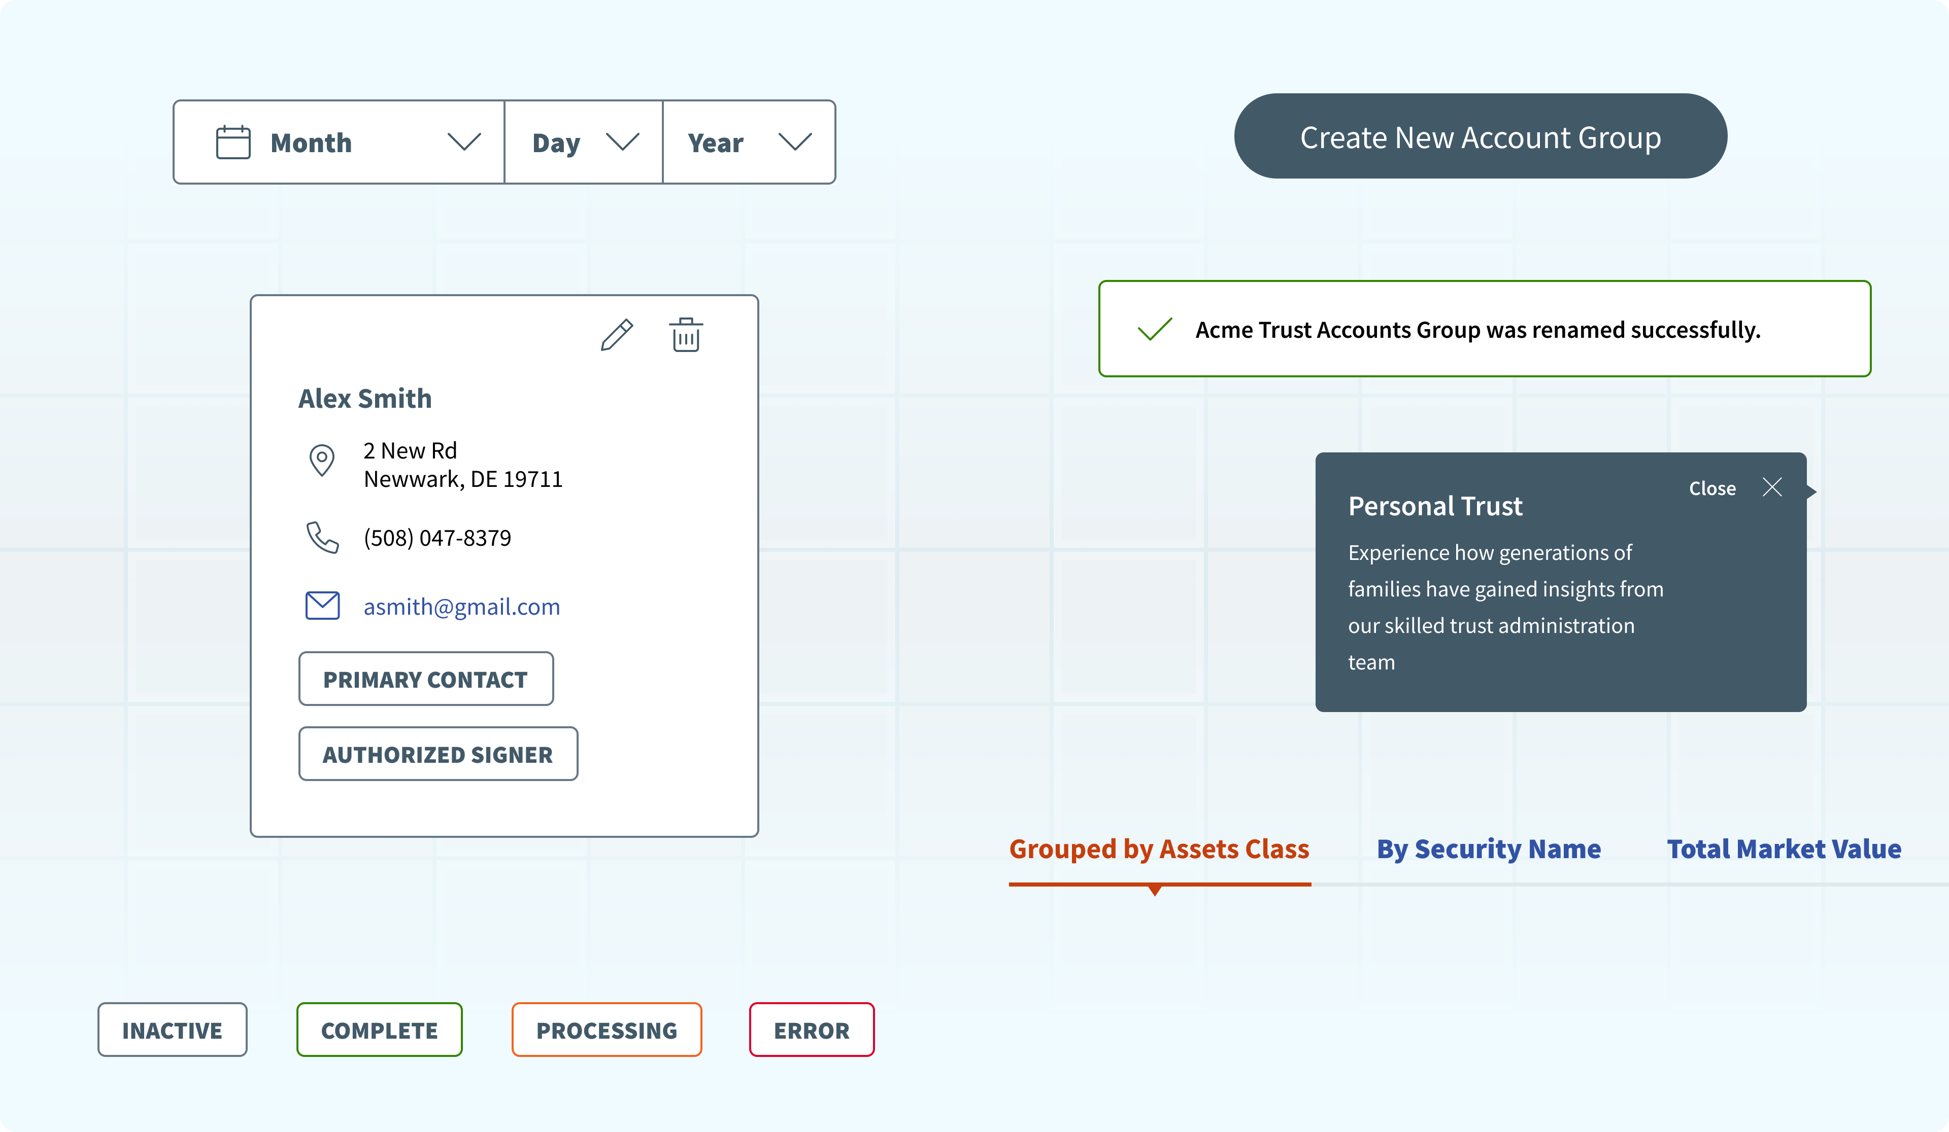Click the calendar icon in date picker
The image size is (1949, 1132).
tap(233, 143)
